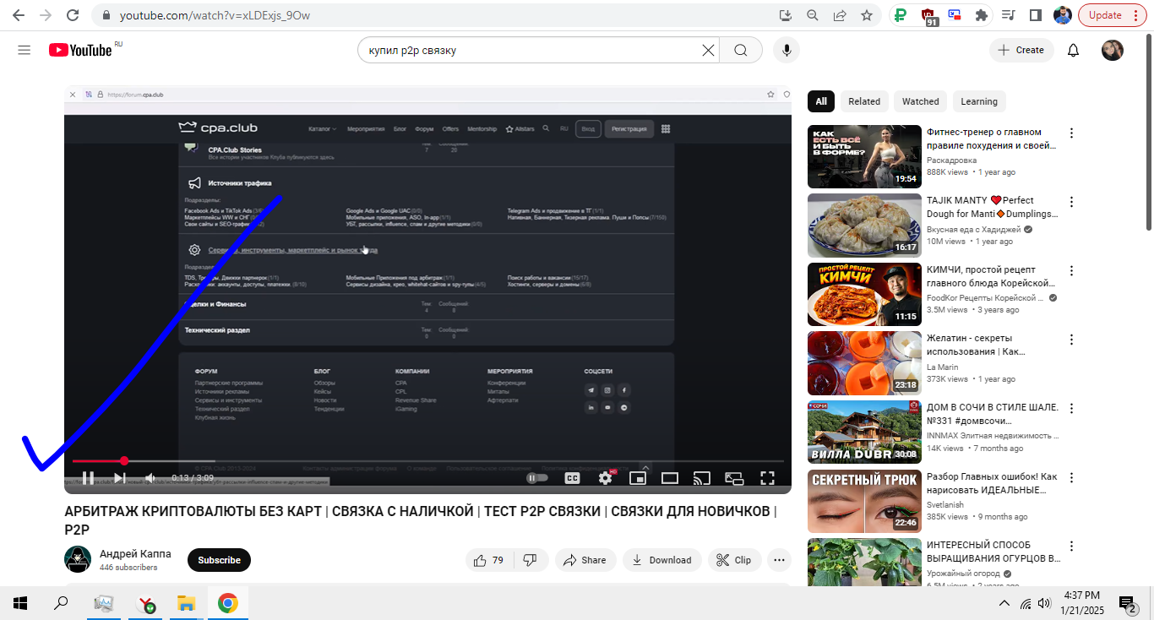1154x620 pixels.
Task: Click the install app icon in address bar
Action: pyautogui.click(x=786, y=15)
